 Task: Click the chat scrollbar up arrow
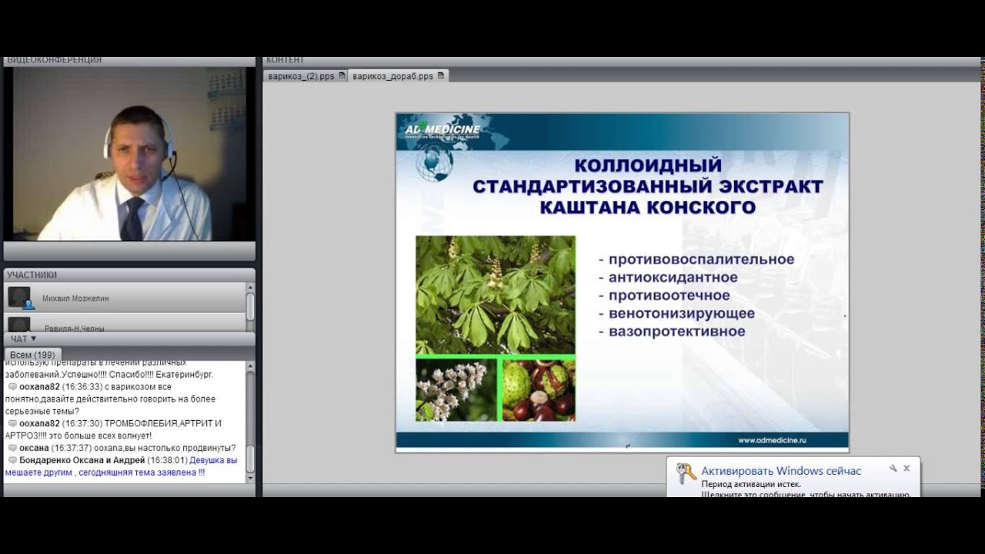tap(250, 366)
